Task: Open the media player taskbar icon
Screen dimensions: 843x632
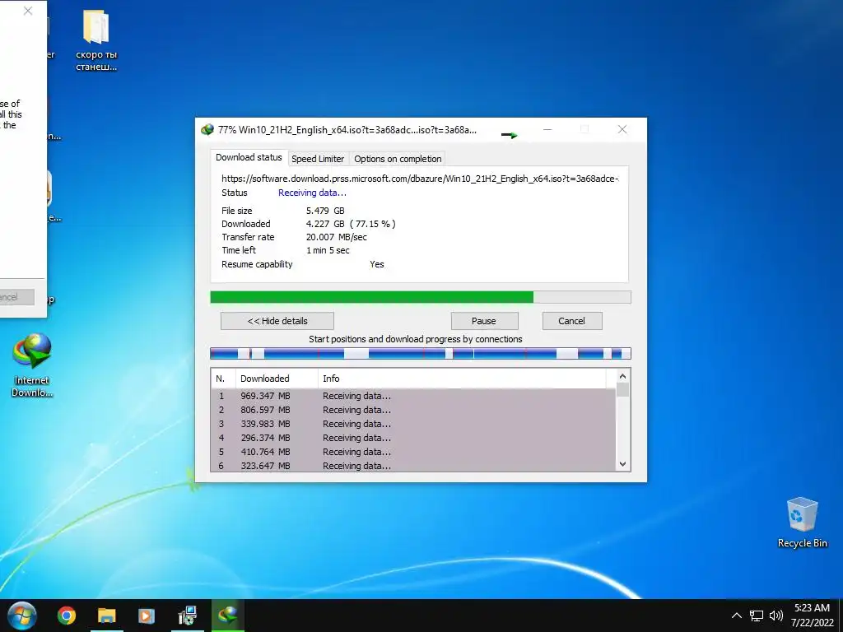Action: (x=147, y=616)
